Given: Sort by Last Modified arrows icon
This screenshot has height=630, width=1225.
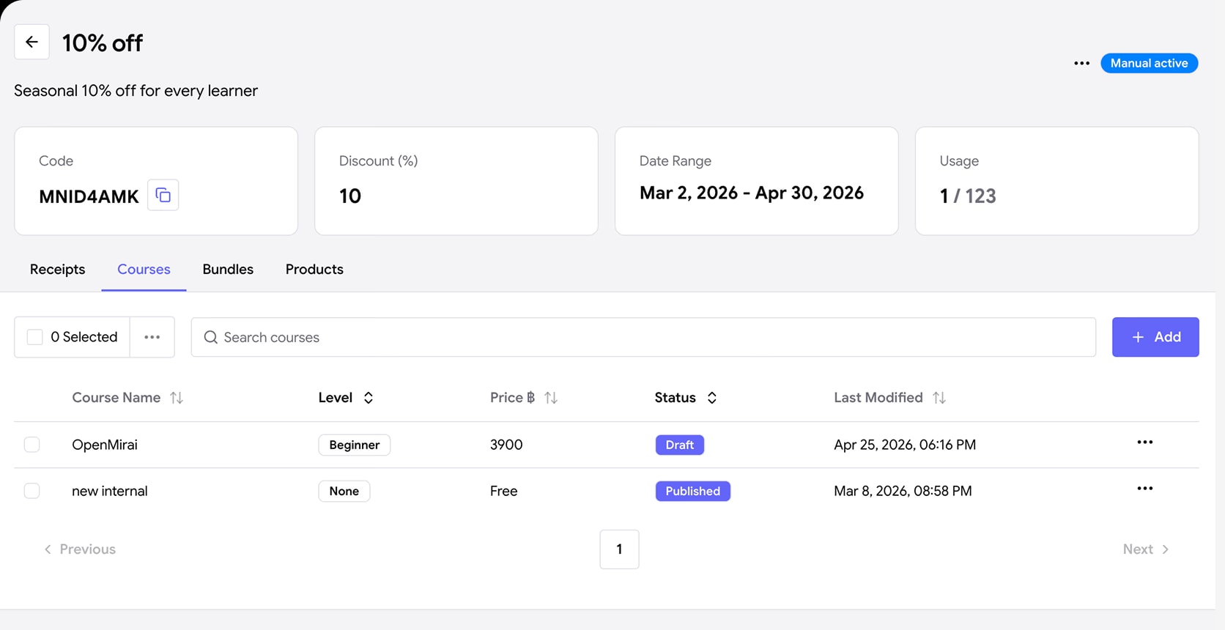Looking at the screenshot, I should [939, 398].
